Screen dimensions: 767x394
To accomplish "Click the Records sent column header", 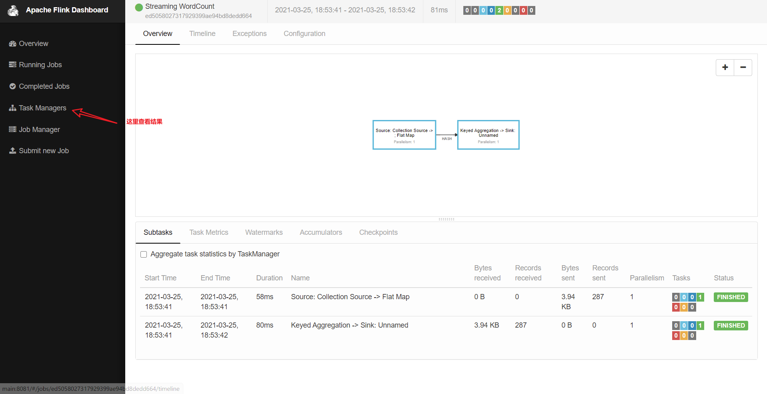I will click(x=605, y=273).
